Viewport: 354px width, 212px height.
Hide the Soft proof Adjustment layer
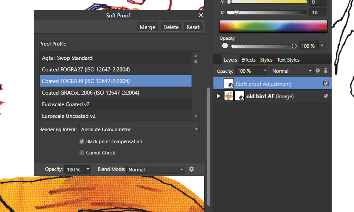coord(325,83)
